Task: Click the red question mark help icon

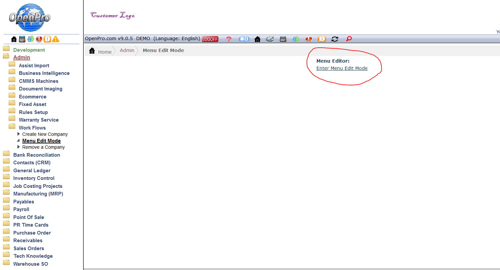Action: [x=228, y=39]
